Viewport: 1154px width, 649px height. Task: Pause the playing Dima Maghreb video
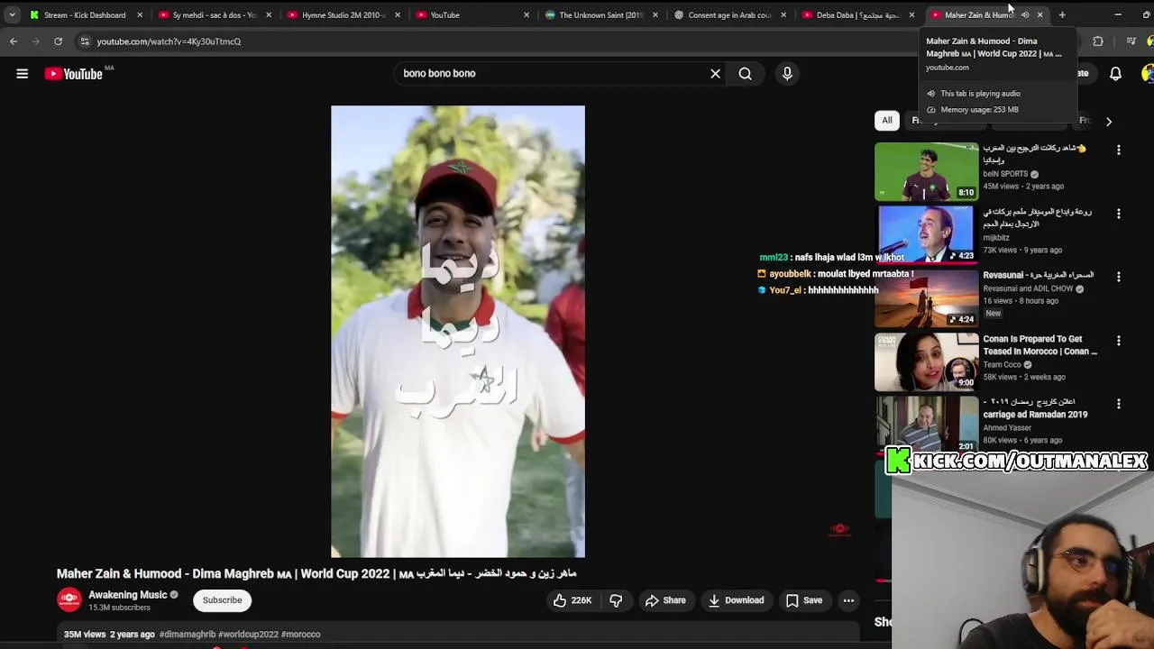tap(458, 332)
